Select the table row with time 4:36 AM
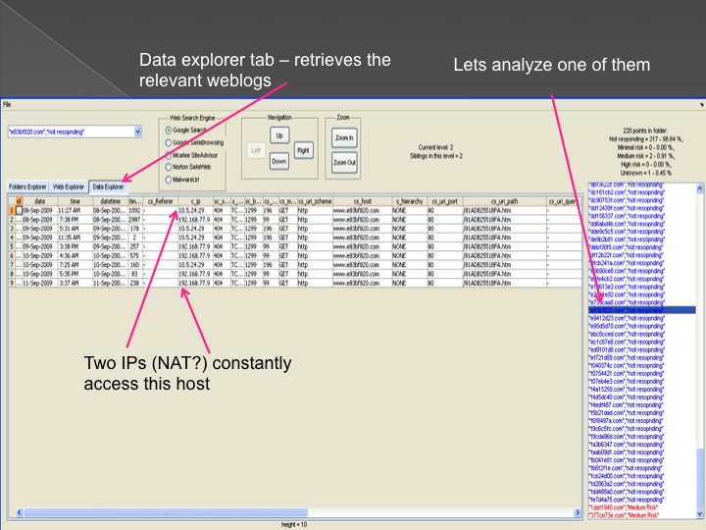Image resolution: width=706 pixels, height=530 pixels. tap(295, 255)
